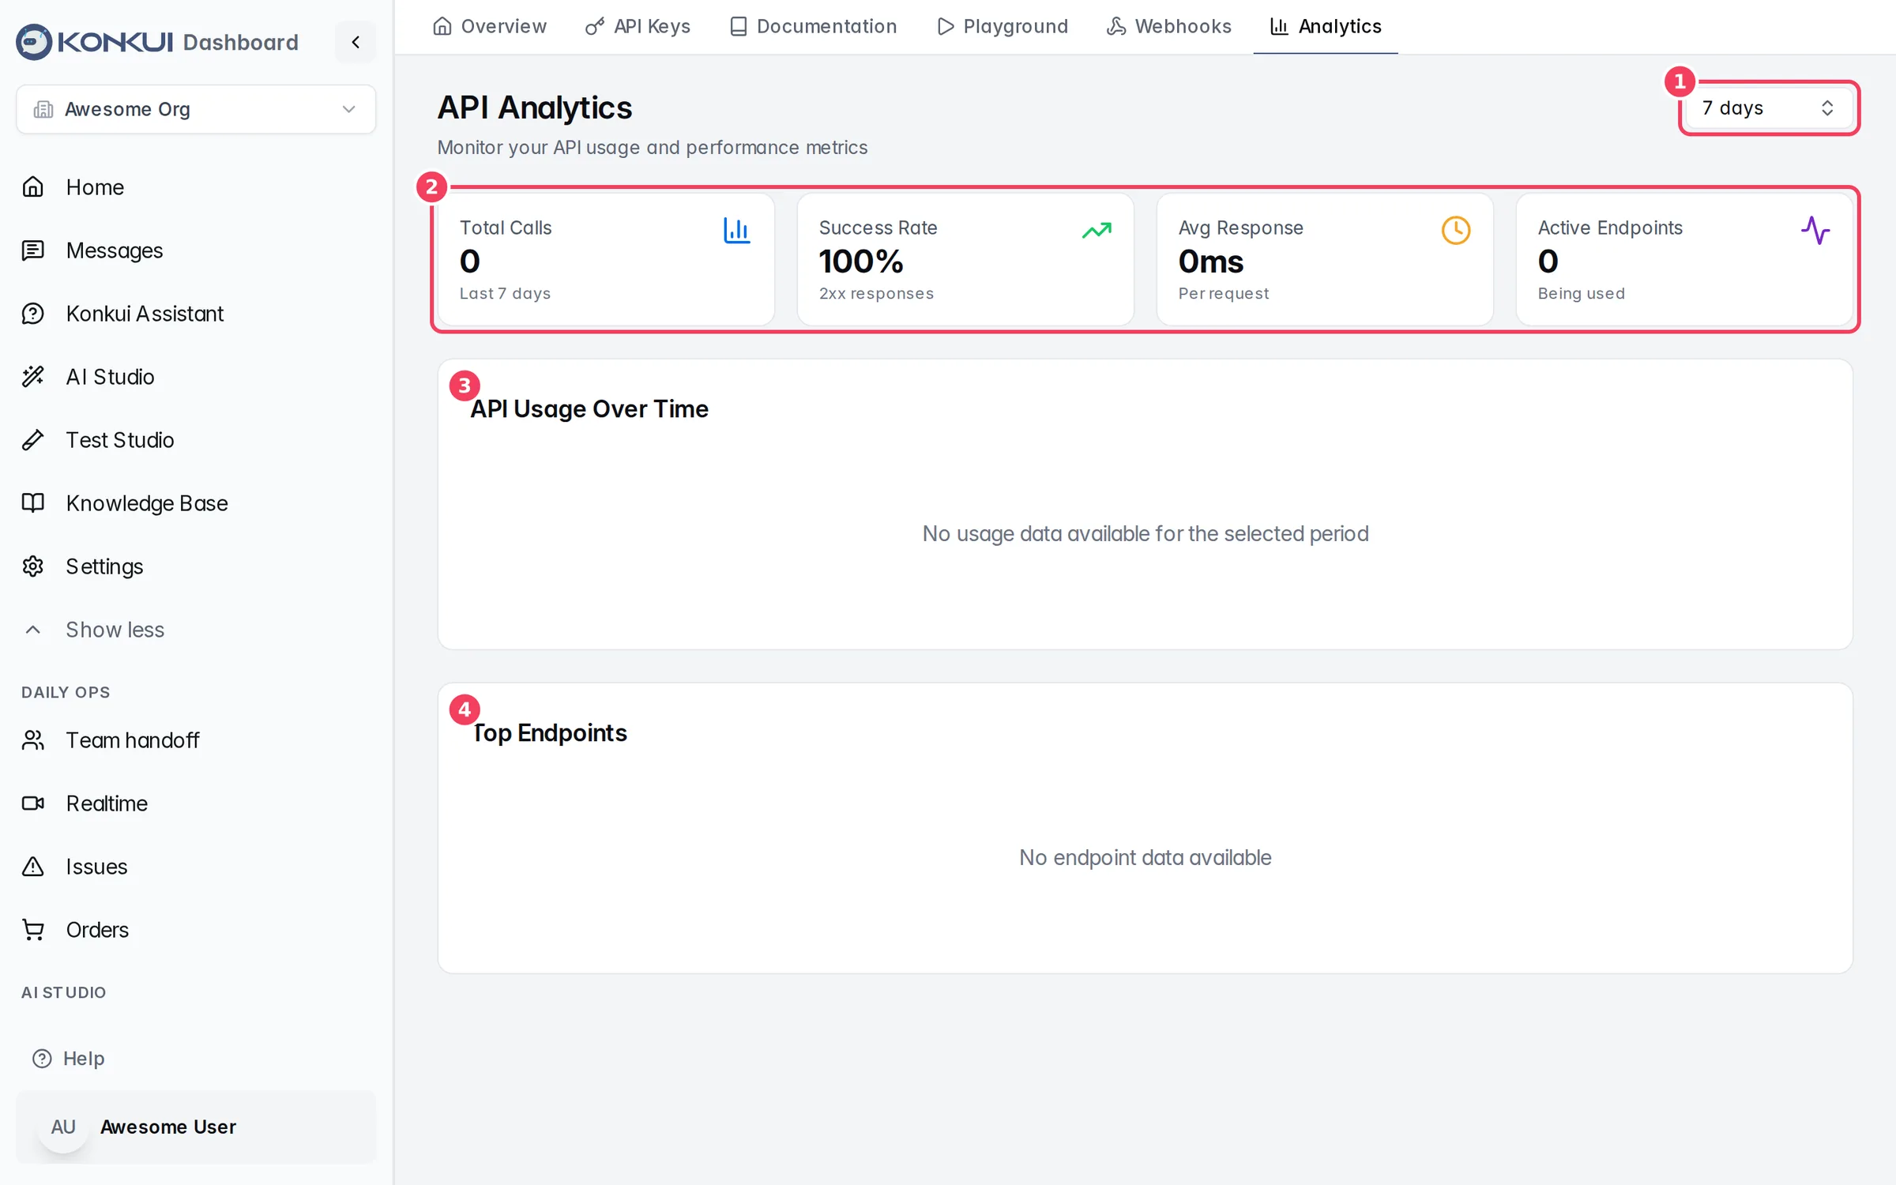1896x1185 pixels.
Task: Click the Total Calls bar chart icon
Action: [x=737, y=231]
